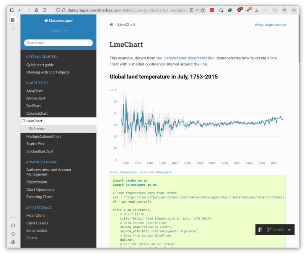Open the share or upload toolbar icon

(36, 10)
